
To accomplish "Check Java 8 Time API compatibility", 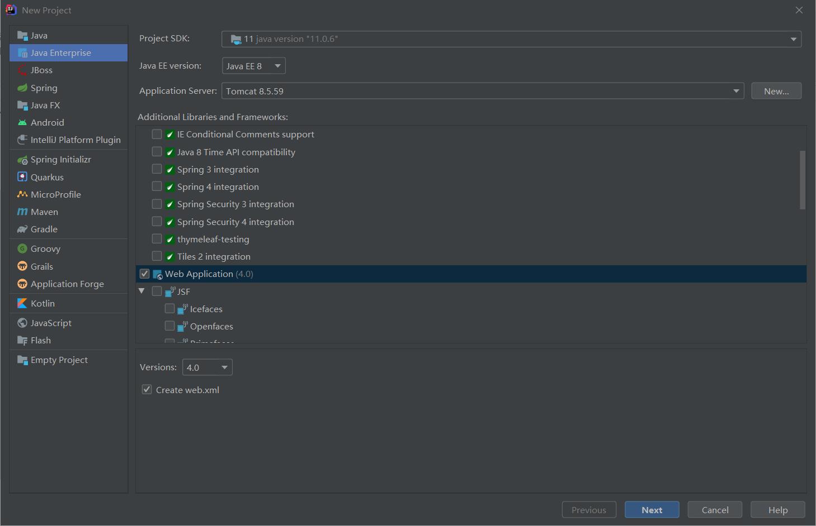I will point(157,151).
